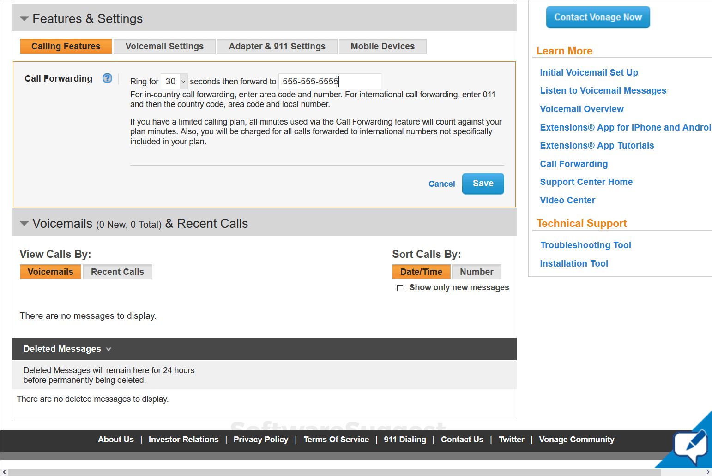712x476 pixels.
Task: Open Initial Voicemail Set Up link
Action: pos(589,73)
